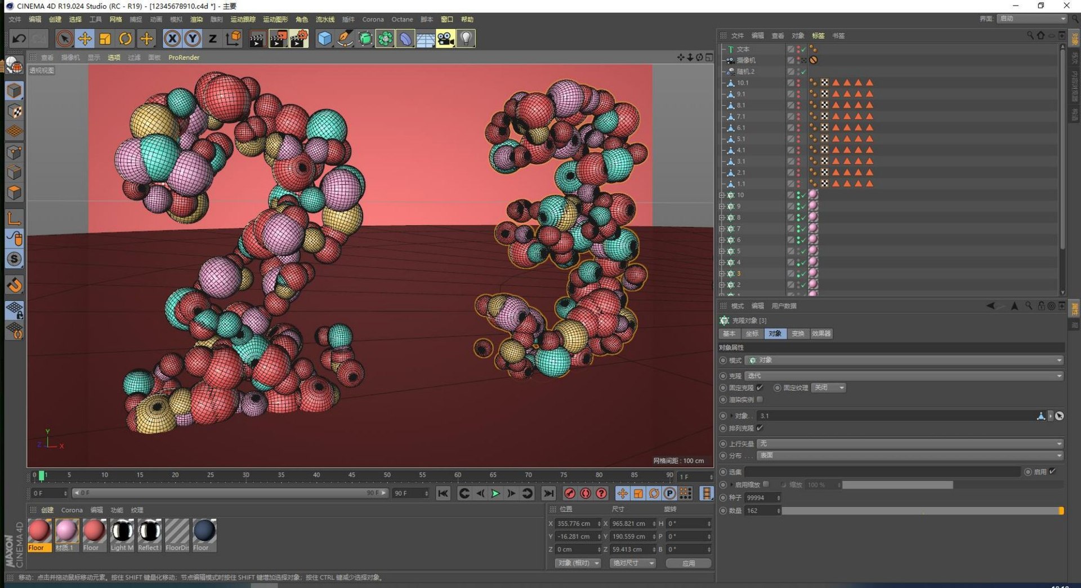
Task: Toggle the 固定克隆 checkbox
Action: 760,387
